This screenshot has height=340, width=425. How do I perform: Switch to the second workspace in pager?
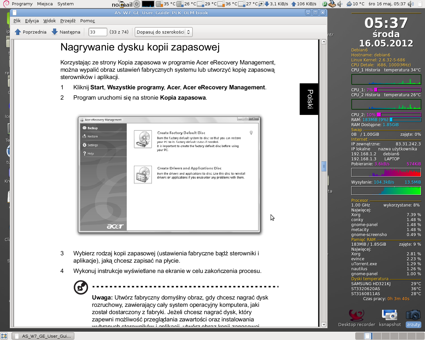click(368, 336)
